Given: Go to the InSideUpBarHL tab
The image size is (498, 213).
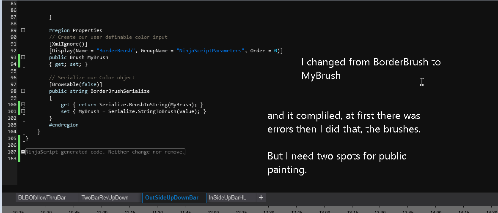Looking at the screenshot, I should point(227,197).
